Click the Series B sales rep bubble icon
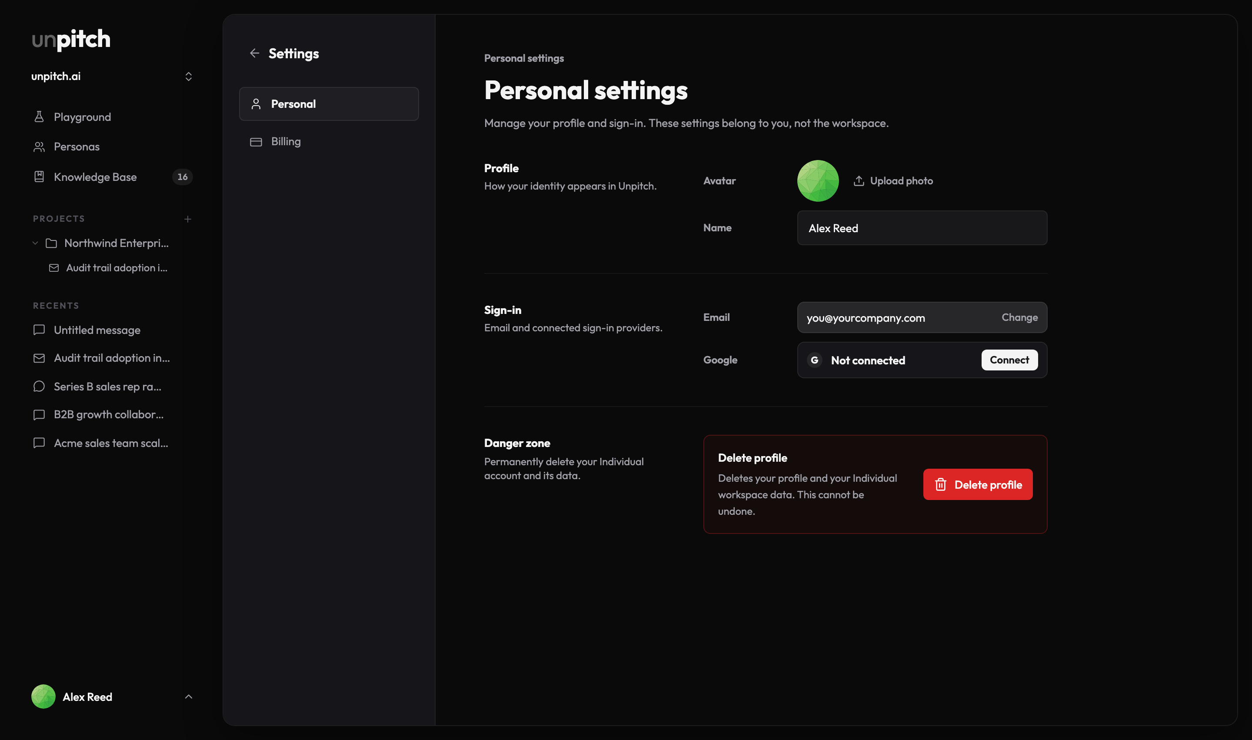The image size is (1252, 740). (39, 387)
